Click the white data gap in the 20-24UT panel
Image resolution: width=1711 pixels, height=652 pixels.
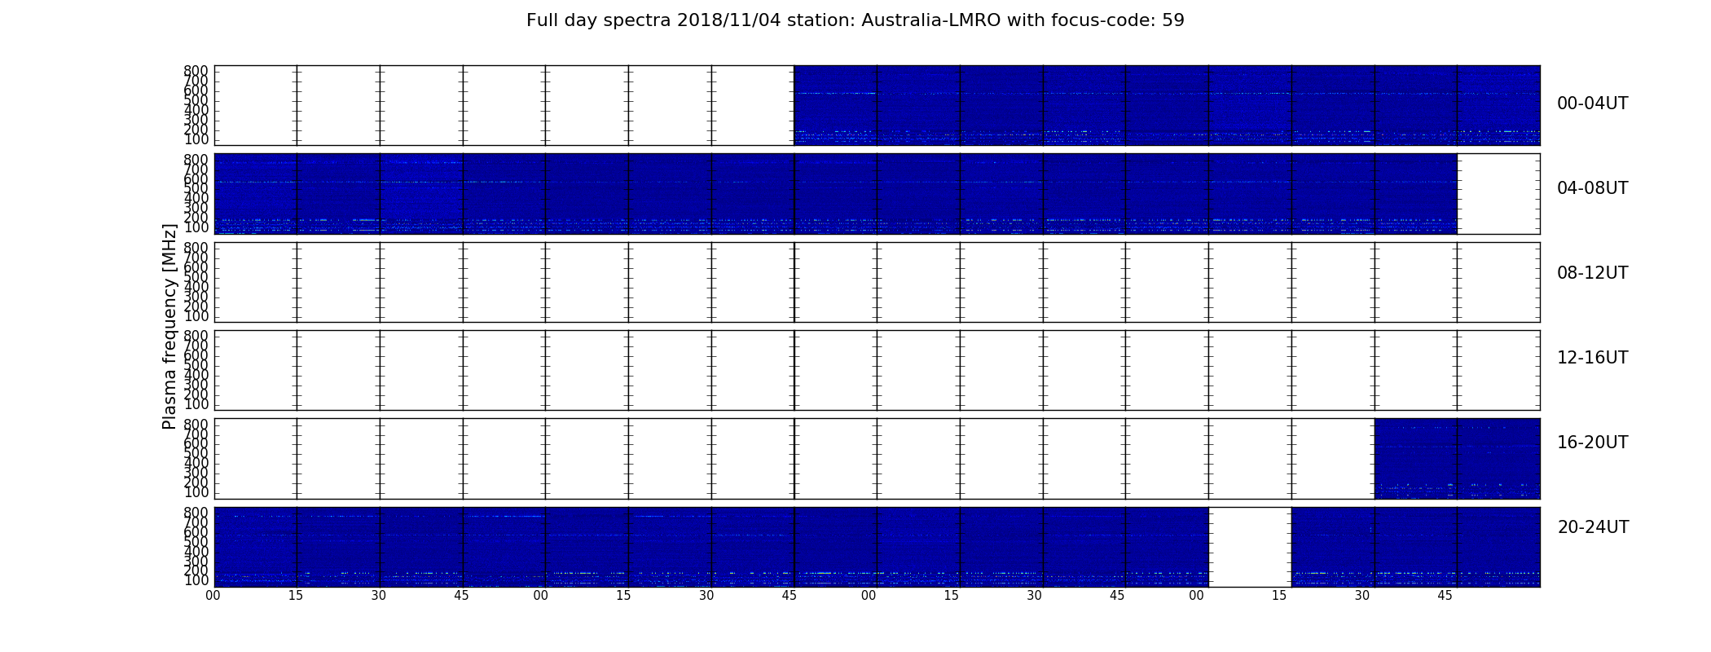coord(1250,547)
